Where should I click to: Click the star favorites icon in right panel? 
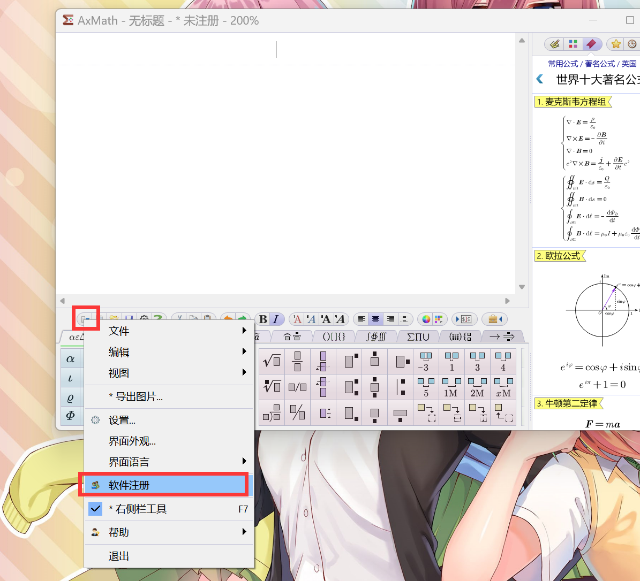click(616, 44)
